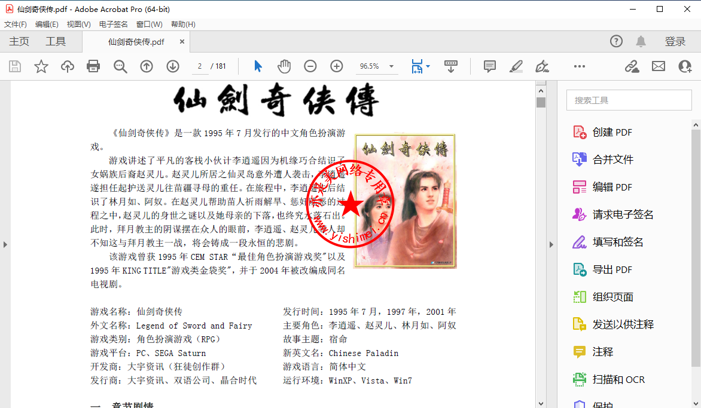
Task: Click the Export PDF (导出 PDF) icon
Action: point(580,269)
